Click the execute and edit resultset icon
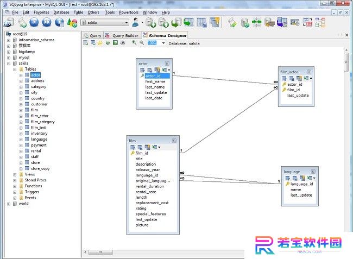The width and height of the screenshot is (353, 259). pyautogui.click(x=59, y=22)
